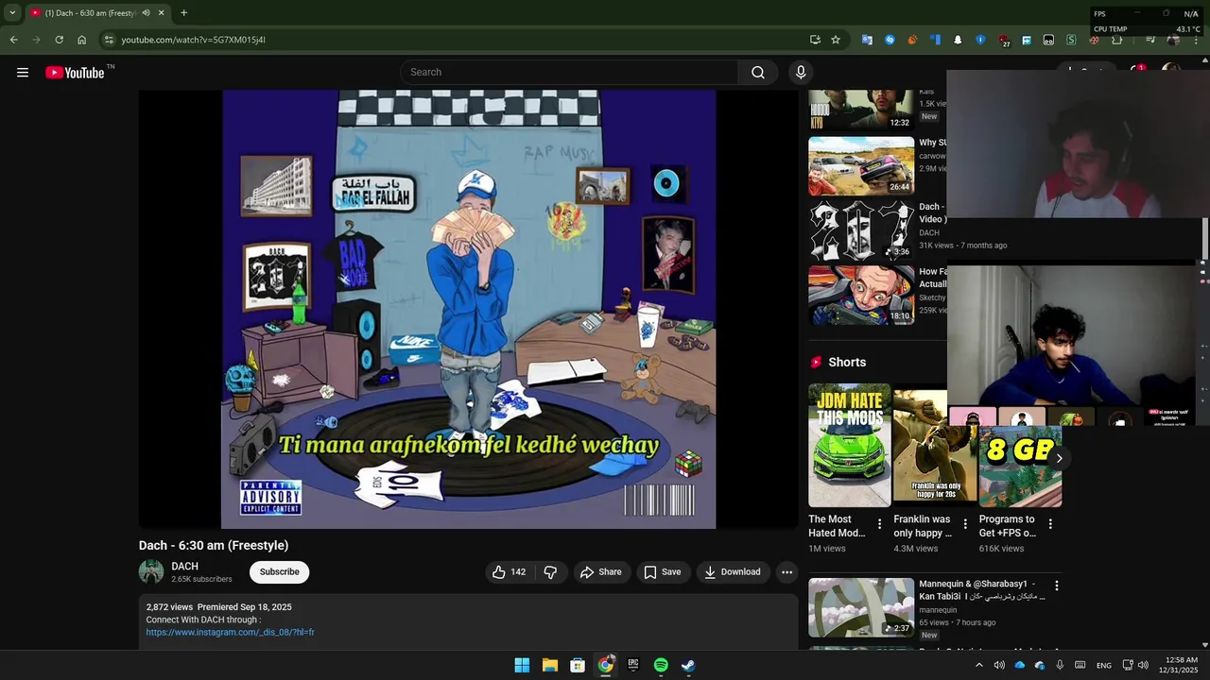View site information icon in address bar
Viewport: 1210px width, 680px height.
109,40
